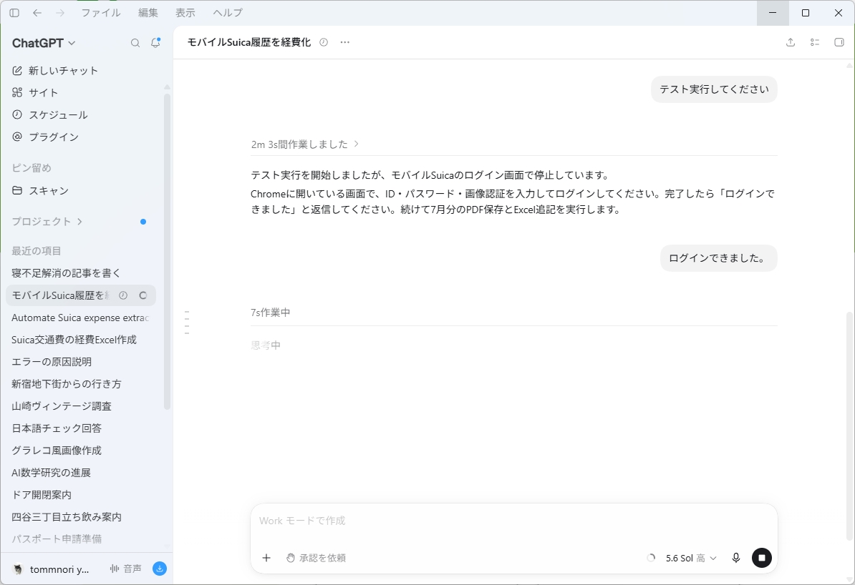Screen dimensions: 855x585
Task: Click the blue download update icon
Action: [160, 569]
